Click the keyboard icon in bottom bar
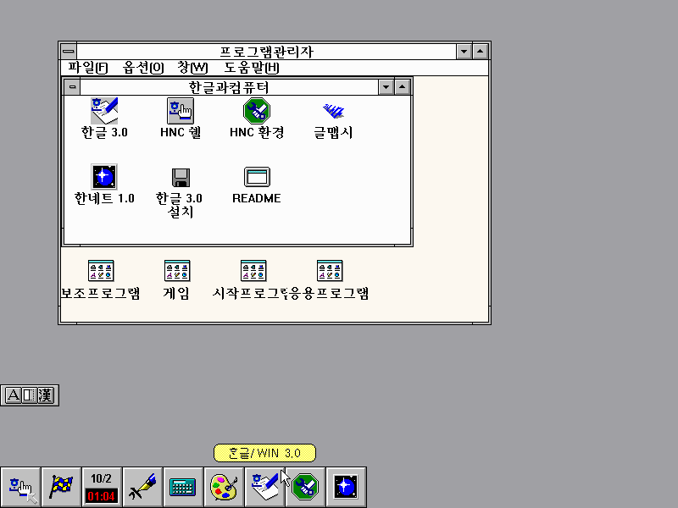This screenshot has width=678, height=508. click(183, 487)
